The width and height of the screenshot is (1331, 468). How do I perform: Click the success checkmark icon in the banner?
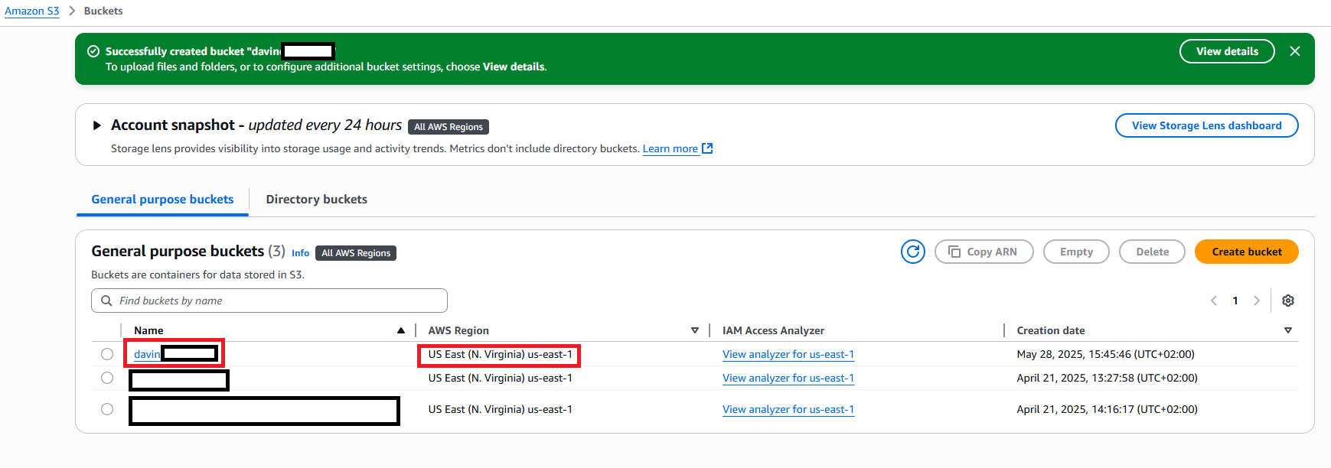tap(93, 51)
